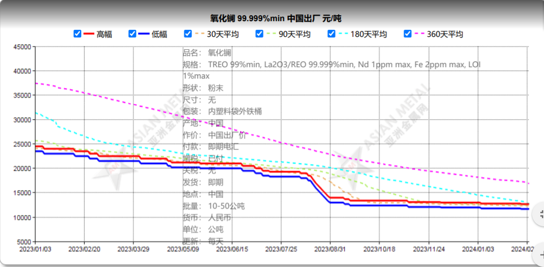Image resolution: width=544 pixels, height=267 pixels.
Task: Uncheck the 360天平均 checkbox
Action: (408, 34)
